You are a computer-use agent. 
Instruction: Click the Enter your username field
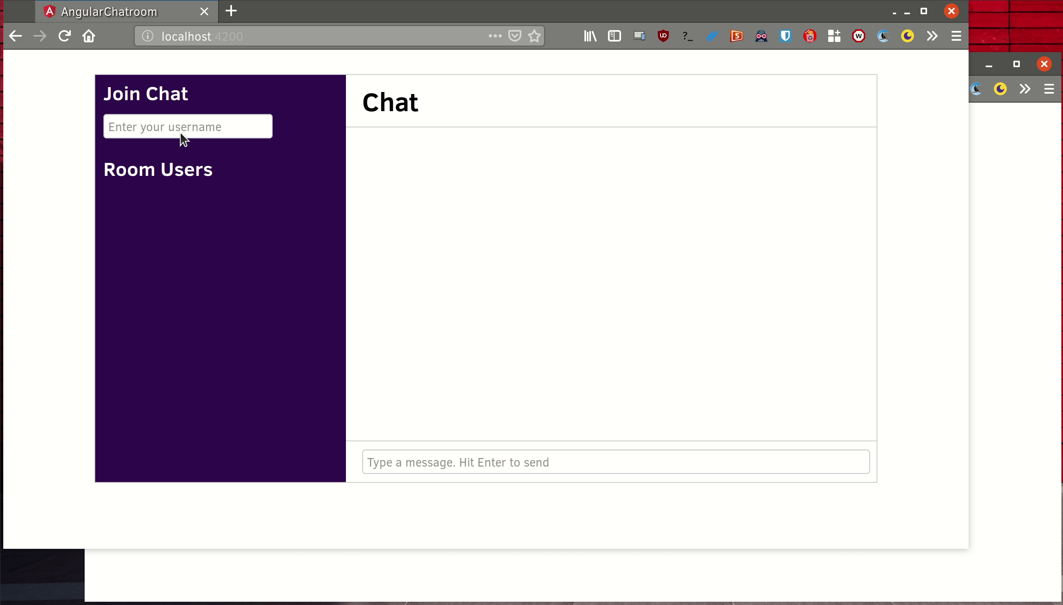(x=188, y=126)
